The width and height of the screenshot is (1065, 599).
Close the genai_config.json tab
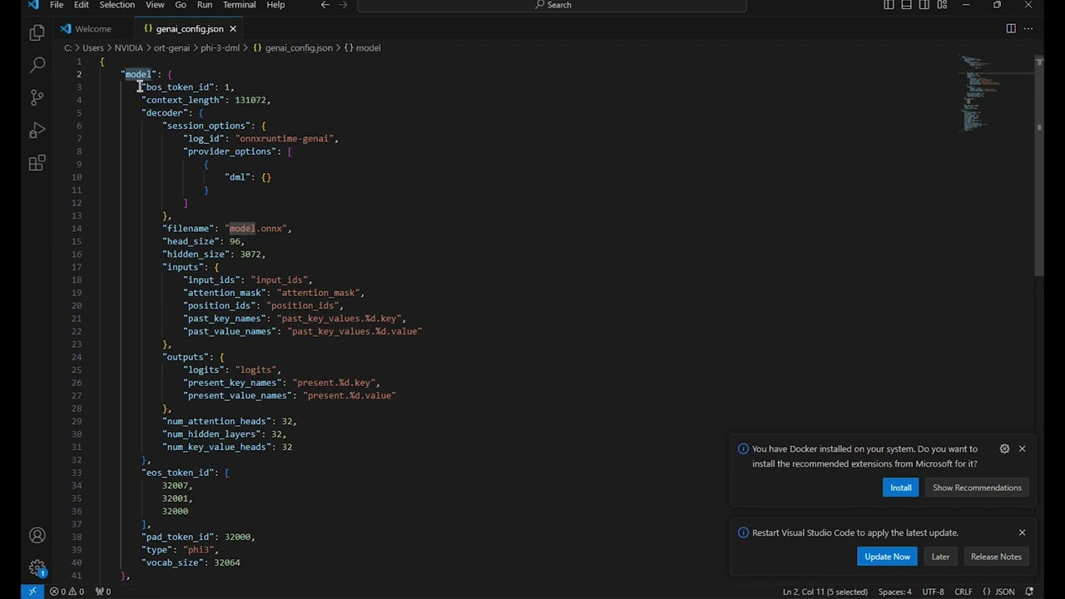pyautogui.click(x=233, y=29)
